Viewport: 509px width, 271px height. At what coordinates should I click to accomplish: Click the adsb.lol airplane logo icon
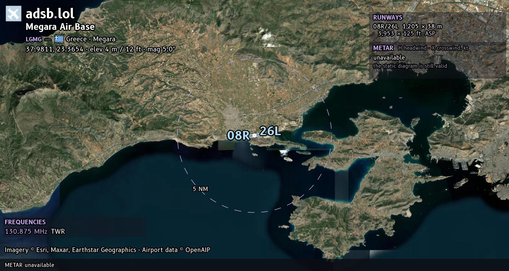14,14
